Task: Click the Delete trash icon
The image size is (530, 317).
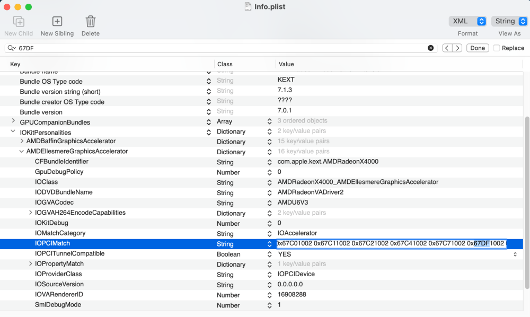Action: (90, 22)
